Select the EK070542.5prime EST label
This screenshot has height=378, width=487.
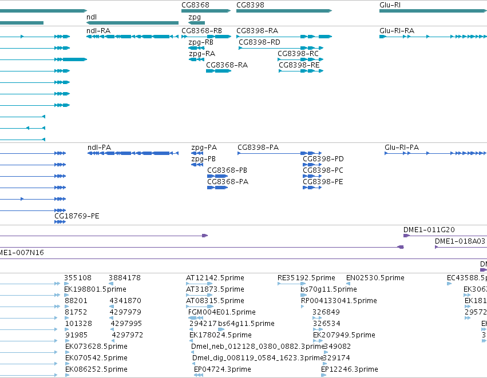click(x=96, y=358)
